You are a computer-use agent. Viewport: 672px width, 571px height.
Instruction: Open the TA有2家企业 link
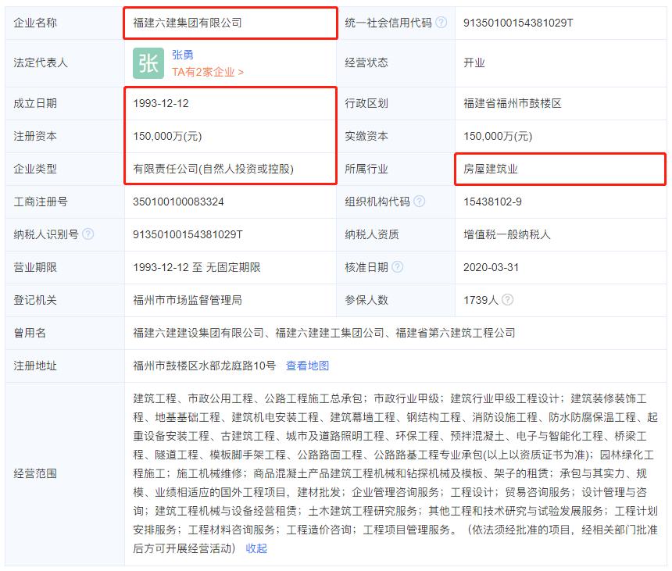(x=208, y=72)
